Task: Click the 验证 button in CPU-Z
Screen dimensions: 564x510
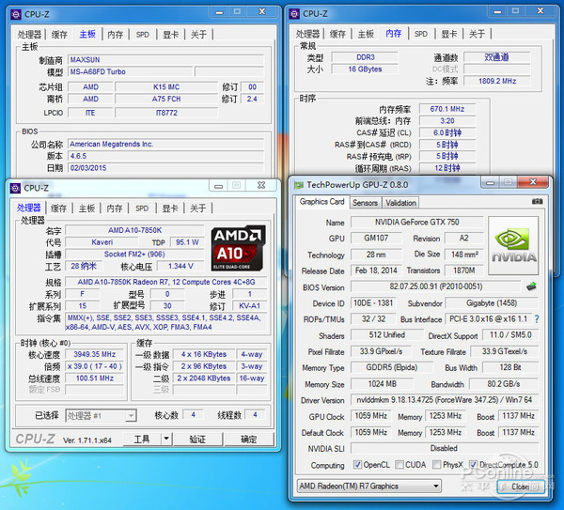Action: (197, 440)
